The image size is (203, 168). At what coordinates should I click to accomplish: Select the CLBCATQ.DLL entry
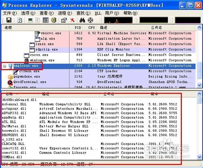click(13, 144)
